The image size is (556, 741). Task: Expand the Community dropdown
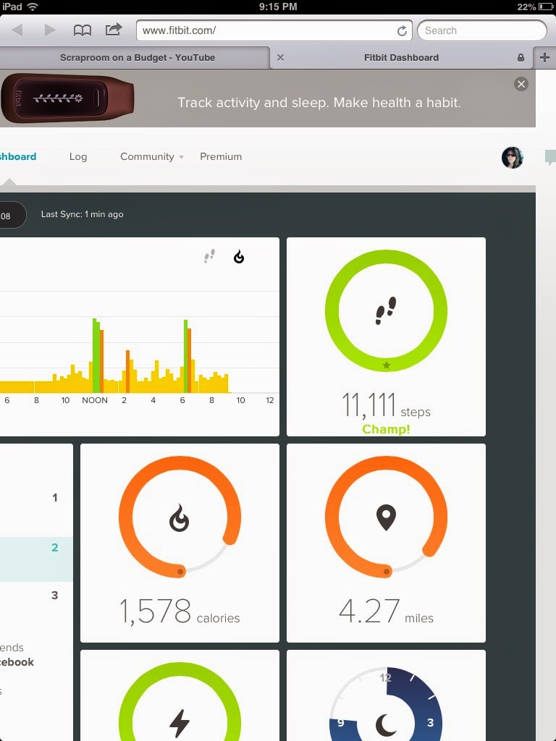click(152, 156)
